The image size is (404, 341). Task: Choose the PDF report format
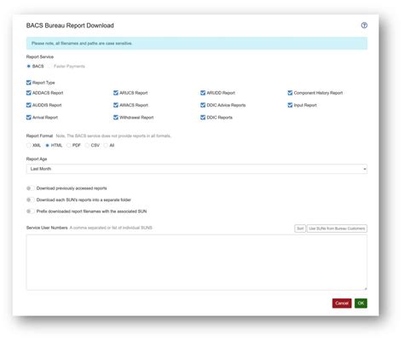[69, 145]
